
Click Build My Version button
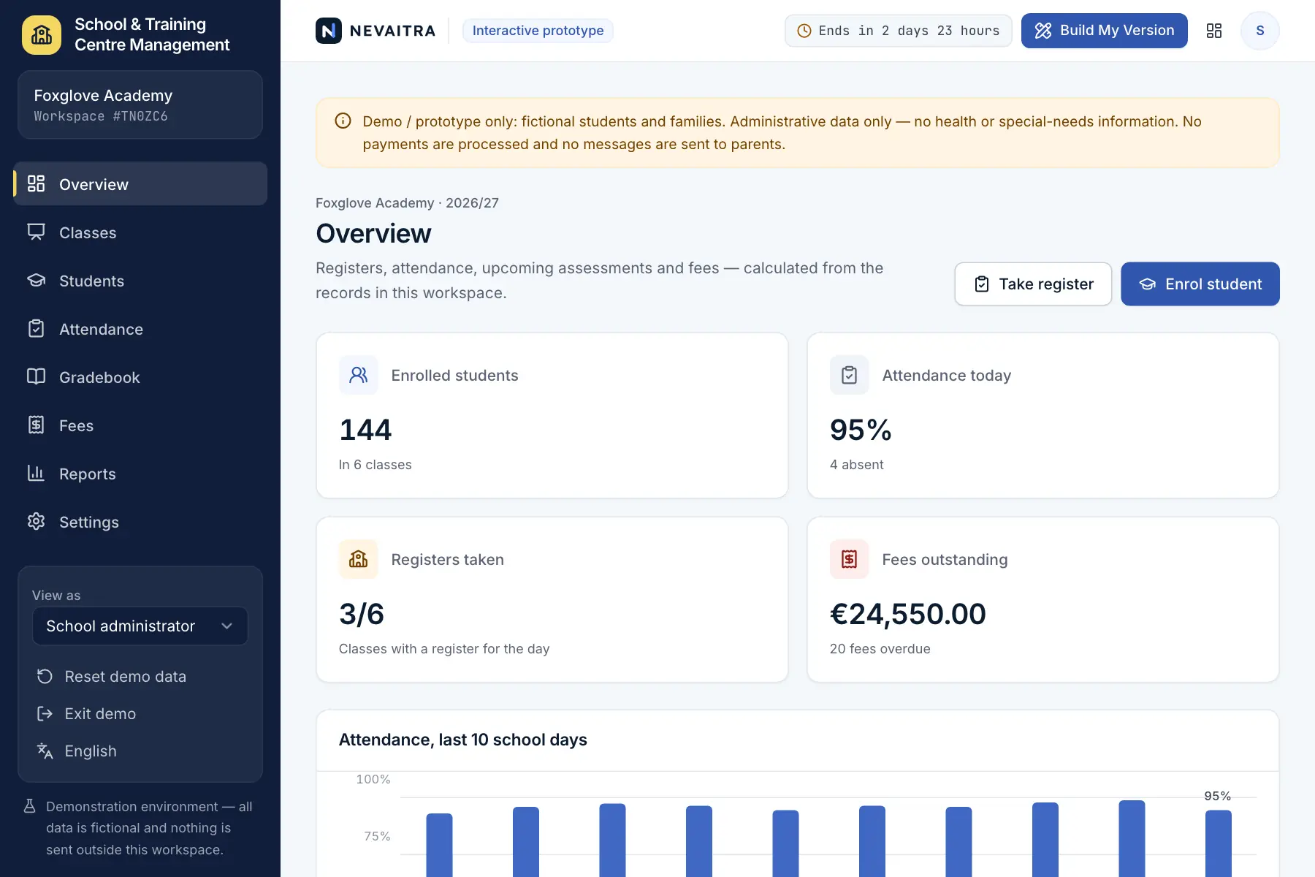(x=1105, y=31)
